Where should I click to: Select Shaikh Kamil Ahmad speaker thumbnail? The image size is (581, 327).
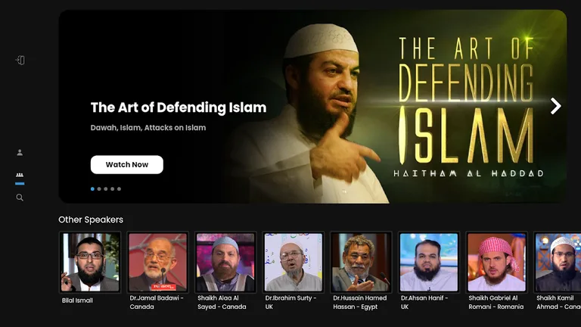(x=558, y=262)
